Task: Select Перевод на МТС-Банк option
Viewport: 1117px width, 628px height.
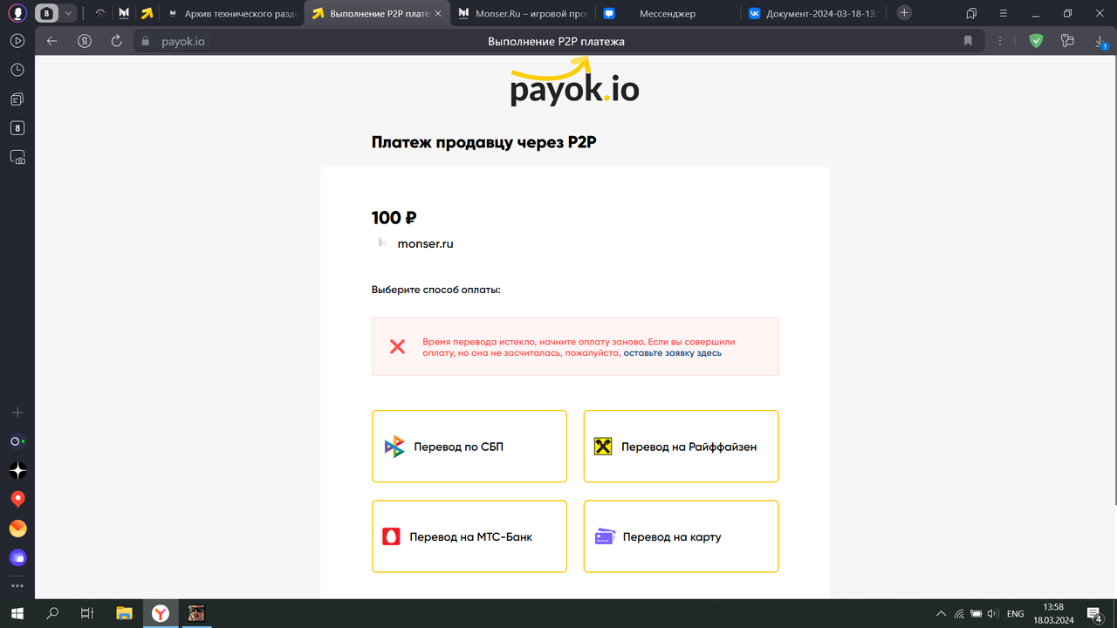Action: coord(469,536)
